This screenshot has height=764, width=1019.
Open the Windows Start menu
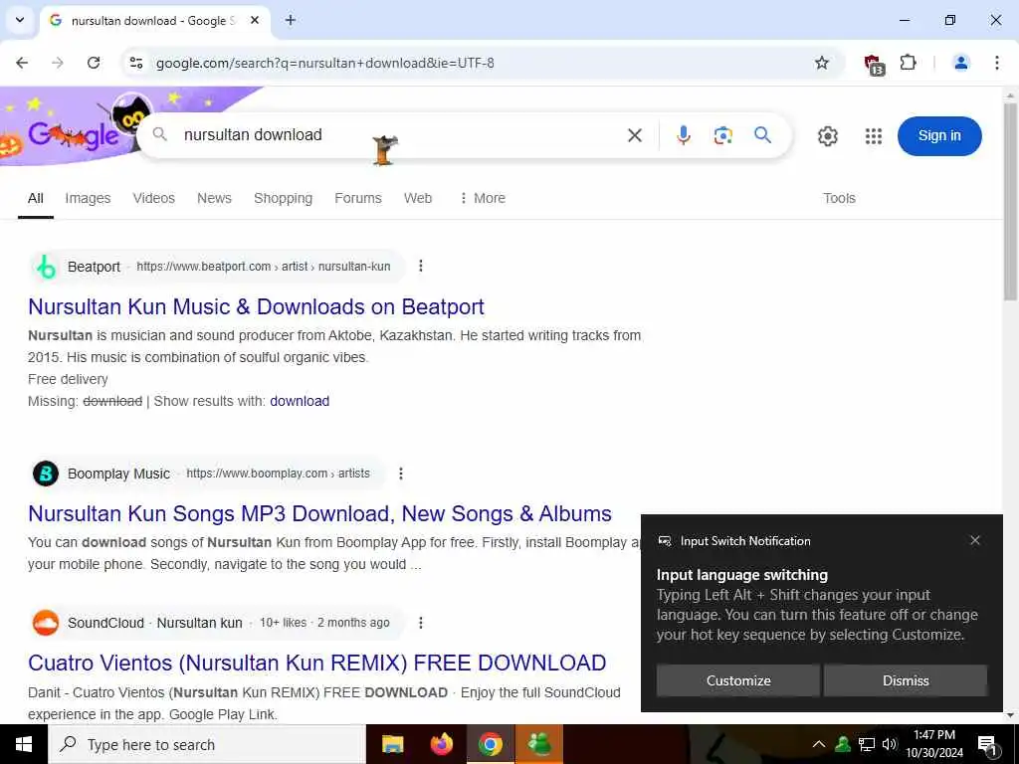point(24,744)
